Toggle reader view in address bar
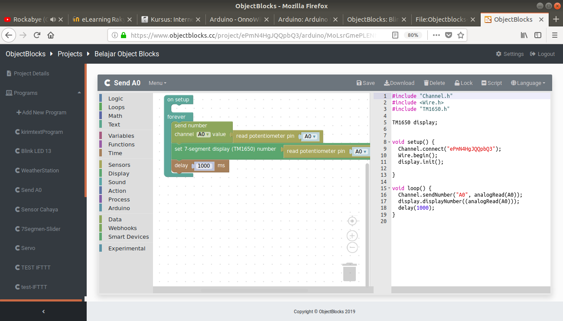Viewport: 563px width, 321px height. point(395,35)
